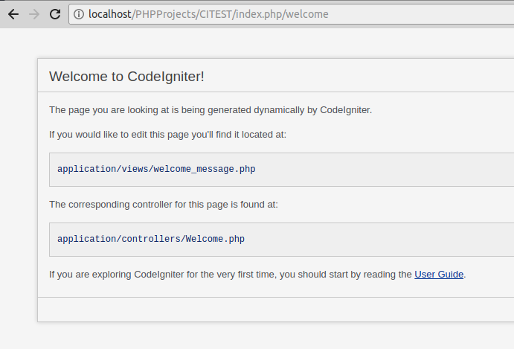This screenshot has height=349, width=514.
Task: Click 'PHPProjects' part of the address
Action: point(166,14)
